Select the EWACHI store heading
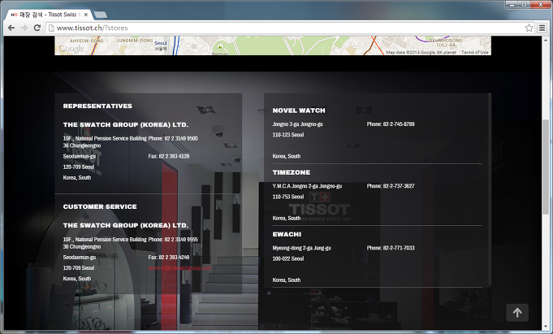553x334 pixels. pyautogui.click(x=287, y=234)
